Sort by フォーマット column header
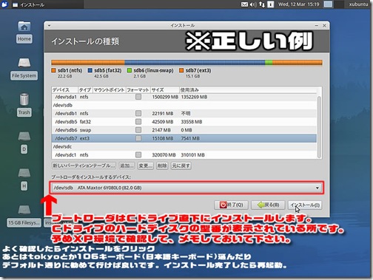 (x=138, y=90)
